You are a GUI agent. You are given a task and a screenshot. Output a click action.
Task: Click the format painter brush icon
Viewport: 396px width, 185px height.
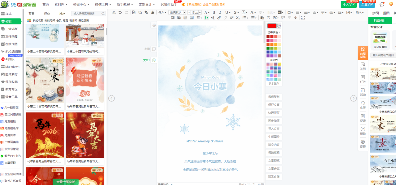point(153,12)
